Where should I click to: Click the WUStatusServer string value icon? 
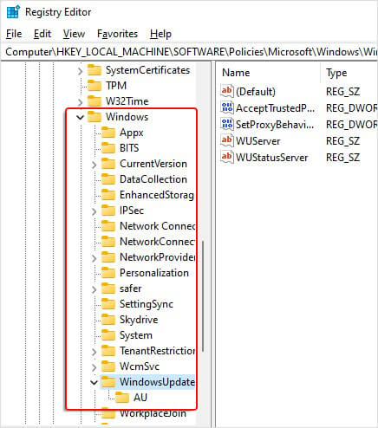point(227,157)
